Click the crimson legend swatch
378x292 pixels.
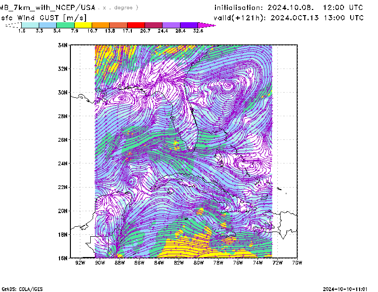coord(154,25)
